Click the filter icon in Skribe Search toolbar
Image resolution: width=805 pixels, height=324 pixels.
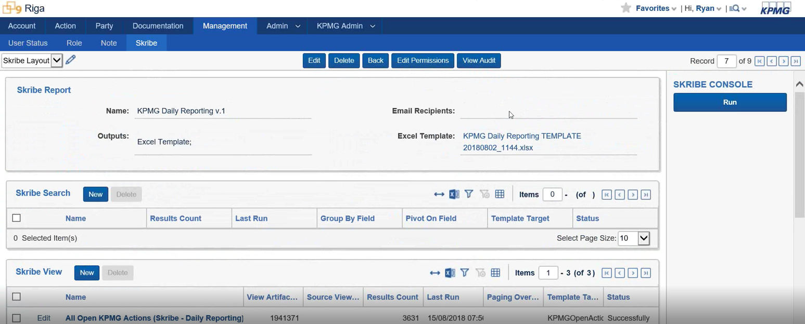(x=469, y=194)
